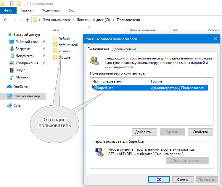This screenshot has width=222, height=187.
Task: Click the компик folder icon
Action: pos(55,51)
